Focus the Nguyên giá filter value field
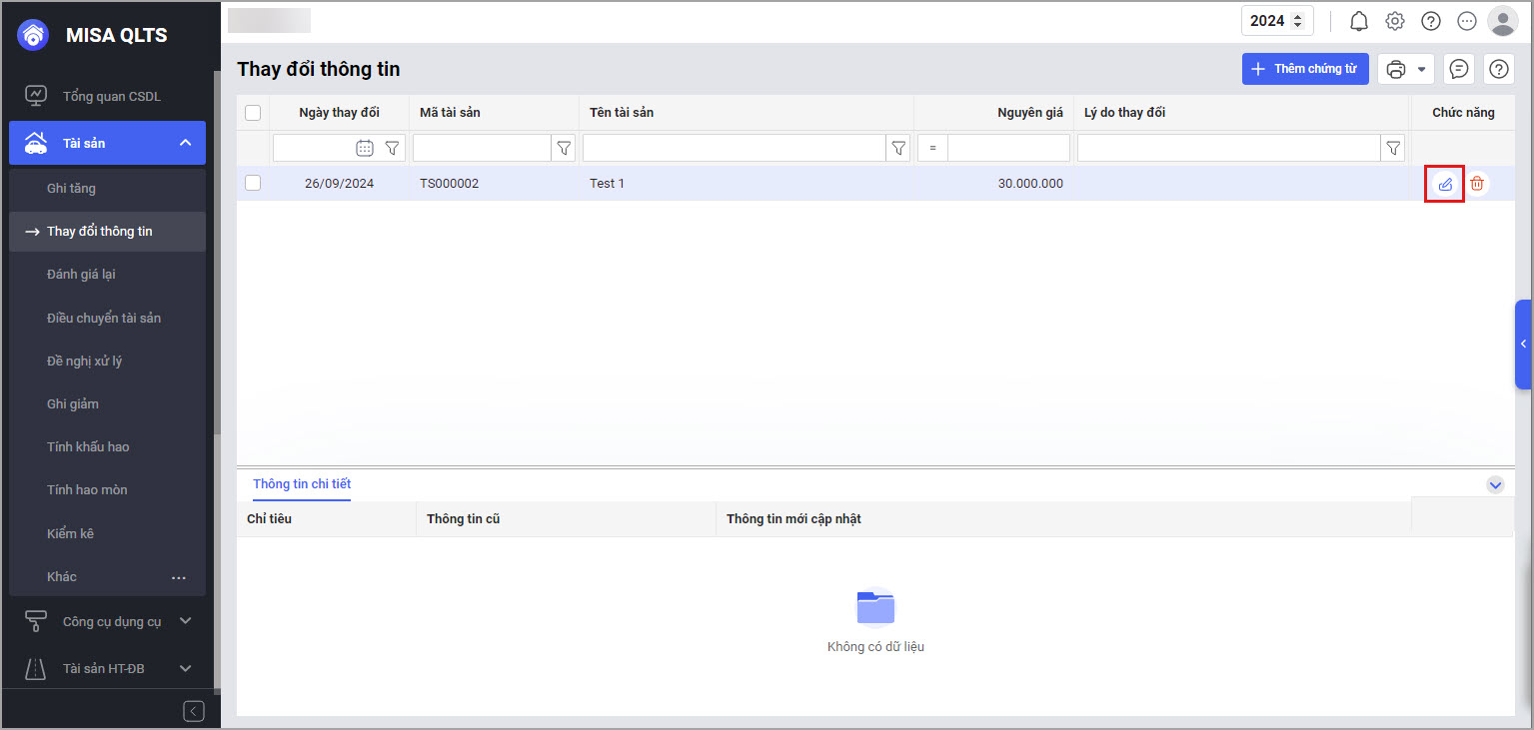This screenshot has height=730, width=1534. pyautogui.click(x=1008, y=148)
